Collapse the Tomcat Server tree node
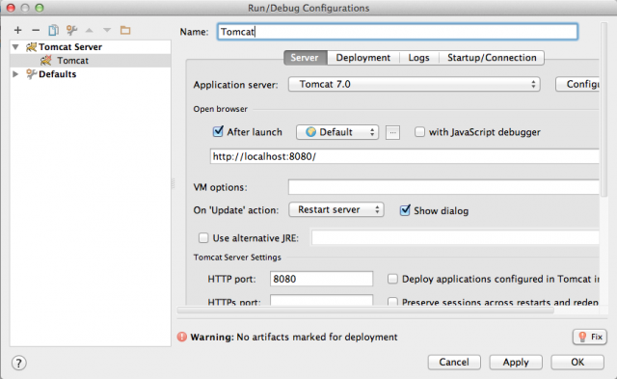 pyautogui.click(x=15, y=47)
